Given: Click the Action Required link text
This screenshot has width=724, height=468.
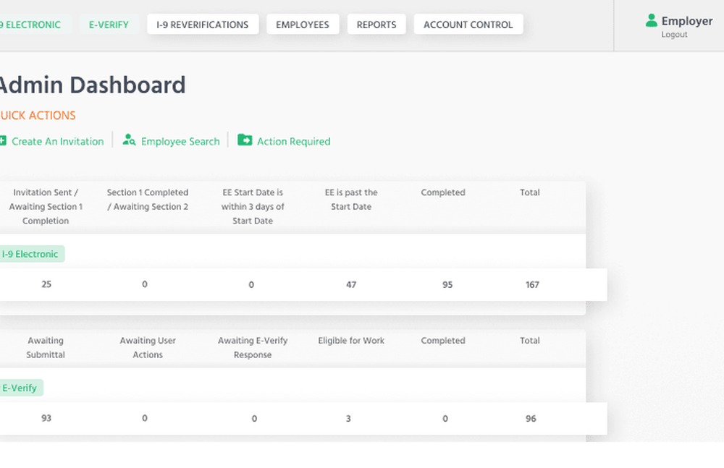Looking at the screenshot, I should click(x=293, y=142).
